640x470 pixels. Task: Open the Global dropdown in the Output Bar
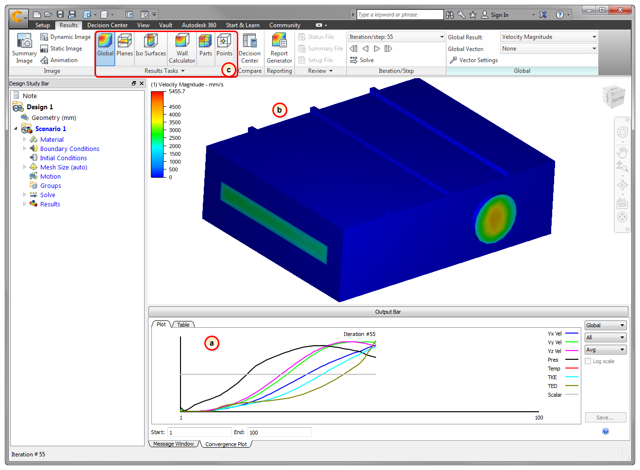(x=606, y=325)
